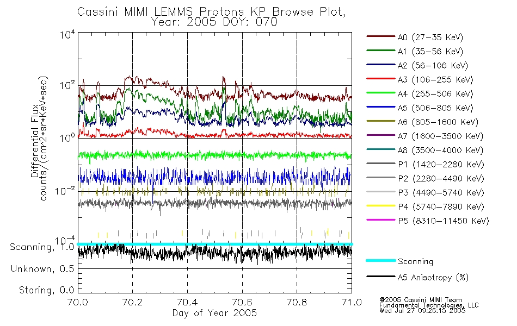Screen dimensions: 517x326
Task: Select the A5 (506-805 KeV) legend entry
Action: pyautogui.click(x=420, y=108)
